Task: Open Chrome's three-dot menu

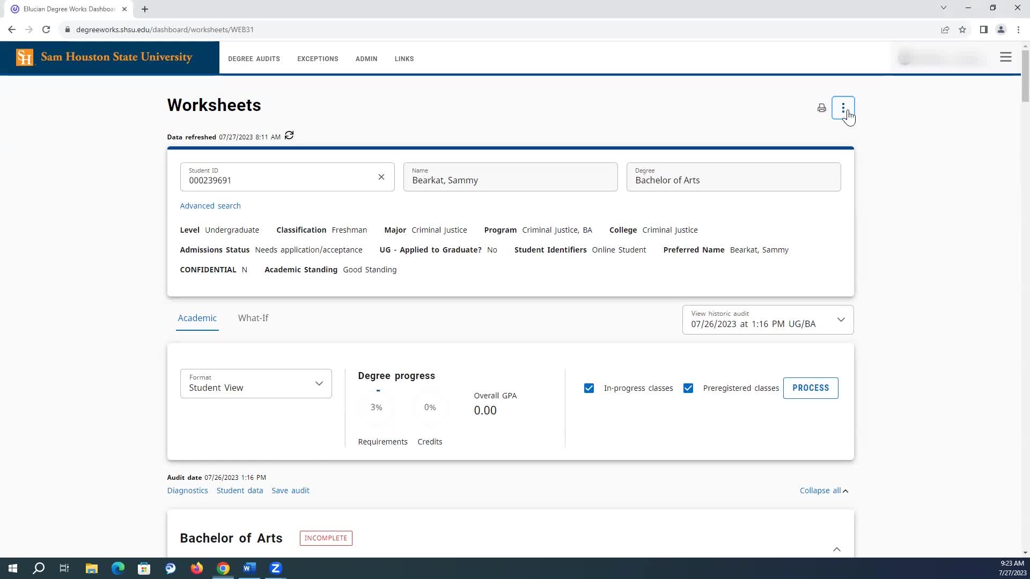Action: coord(1018,29)
